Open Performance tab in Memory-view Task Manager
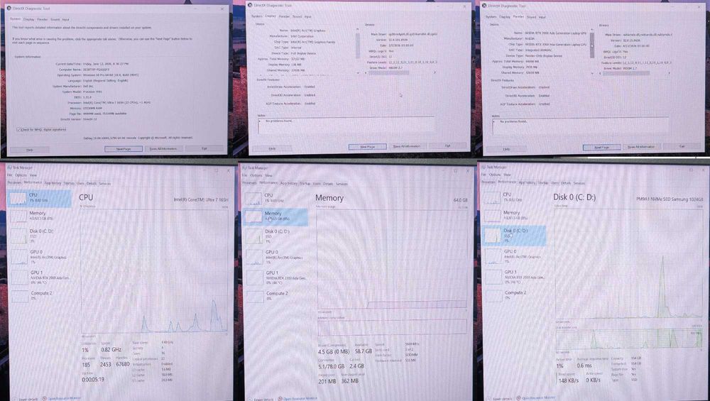 click(x=268, y=183)
